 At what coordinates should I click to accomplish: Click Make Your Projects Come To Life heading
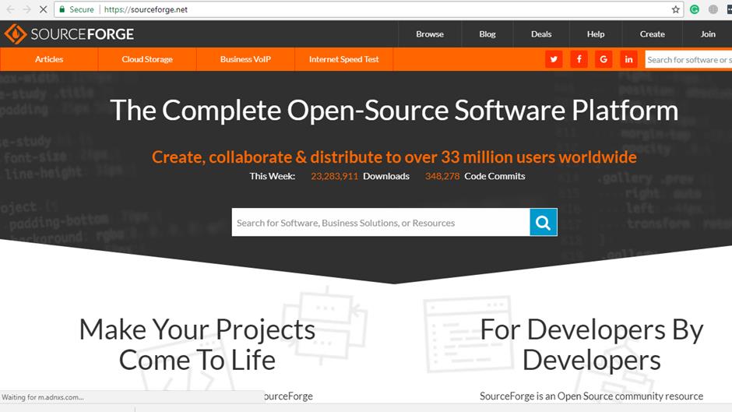coord(198,345)
